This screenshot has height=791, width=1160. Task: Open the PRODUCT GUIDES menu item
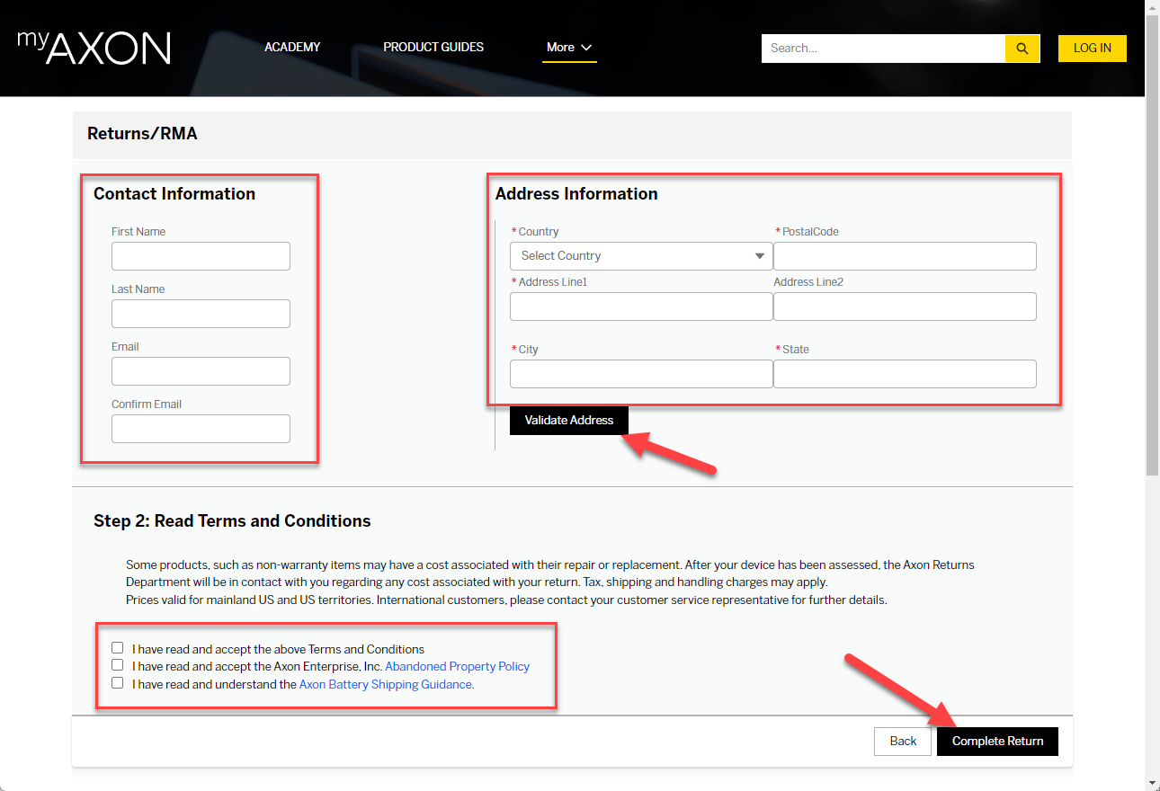click(x=433, y=47)
